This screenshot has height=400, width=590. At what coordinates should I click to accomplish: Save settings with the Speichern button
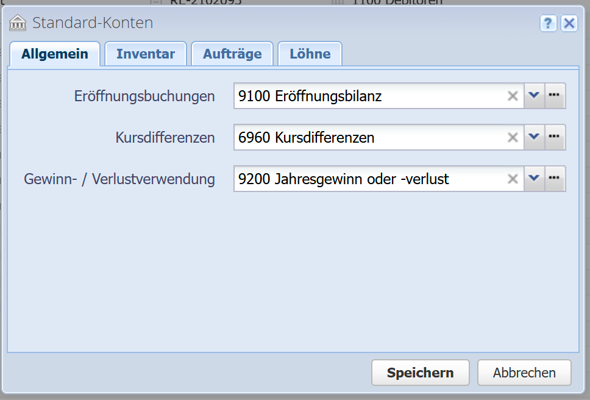click(x=420, y=373)
